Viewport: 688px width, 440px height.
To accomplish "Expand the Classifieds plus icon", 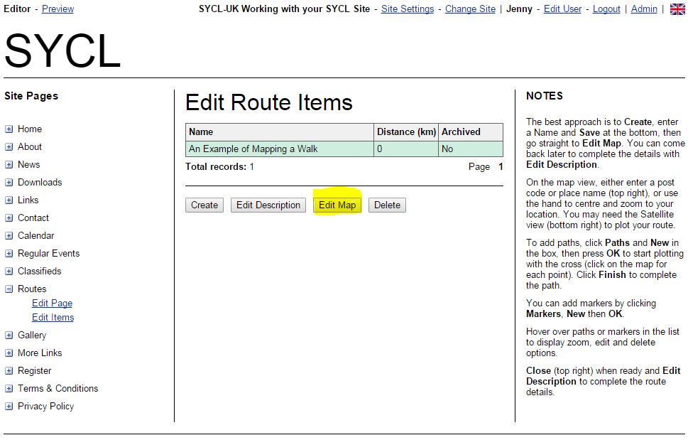I will [x=9, y=272].
